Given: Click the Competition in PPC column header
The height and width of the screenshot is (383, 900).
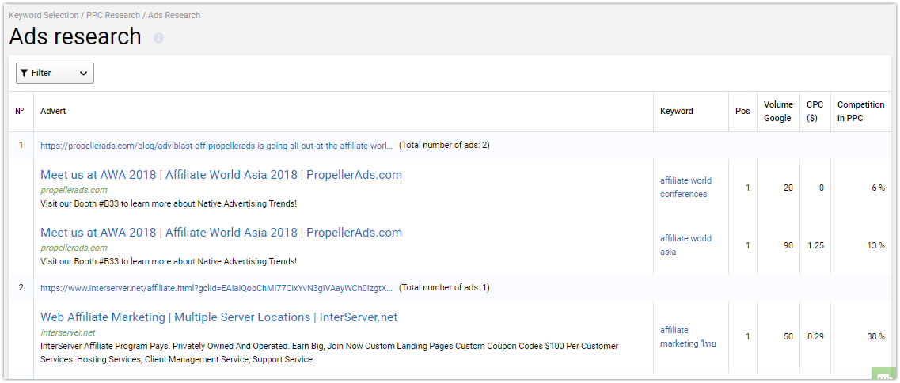Looking at the screenshot, I should click(x=861, y=112).
